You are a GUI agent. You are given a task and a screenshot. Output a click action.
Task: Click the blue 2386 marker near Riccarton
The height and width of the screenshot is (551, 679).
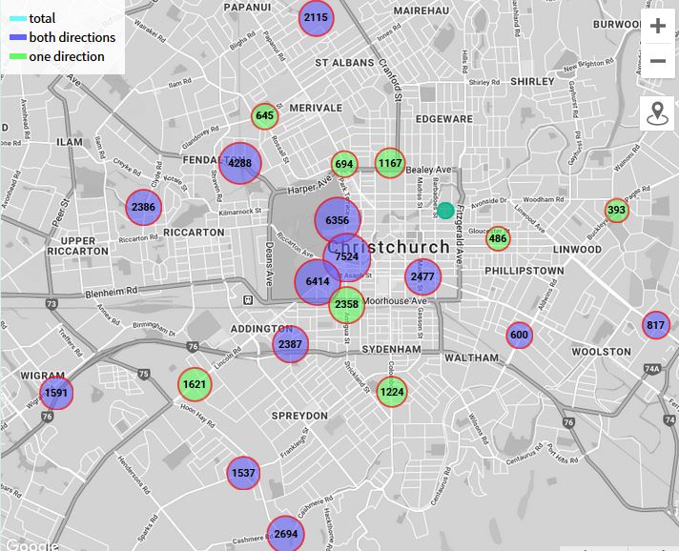tap(143, 207)
